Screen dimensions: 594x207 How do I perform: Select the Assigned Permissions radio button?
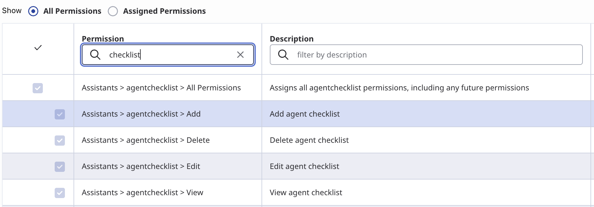(x=113, y=11)
